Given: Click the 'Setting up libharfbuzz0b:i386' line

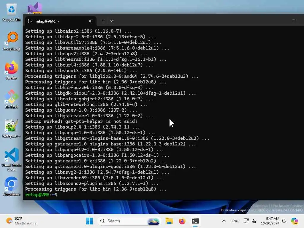Looking at the screenshot, I should coord(89,88).
